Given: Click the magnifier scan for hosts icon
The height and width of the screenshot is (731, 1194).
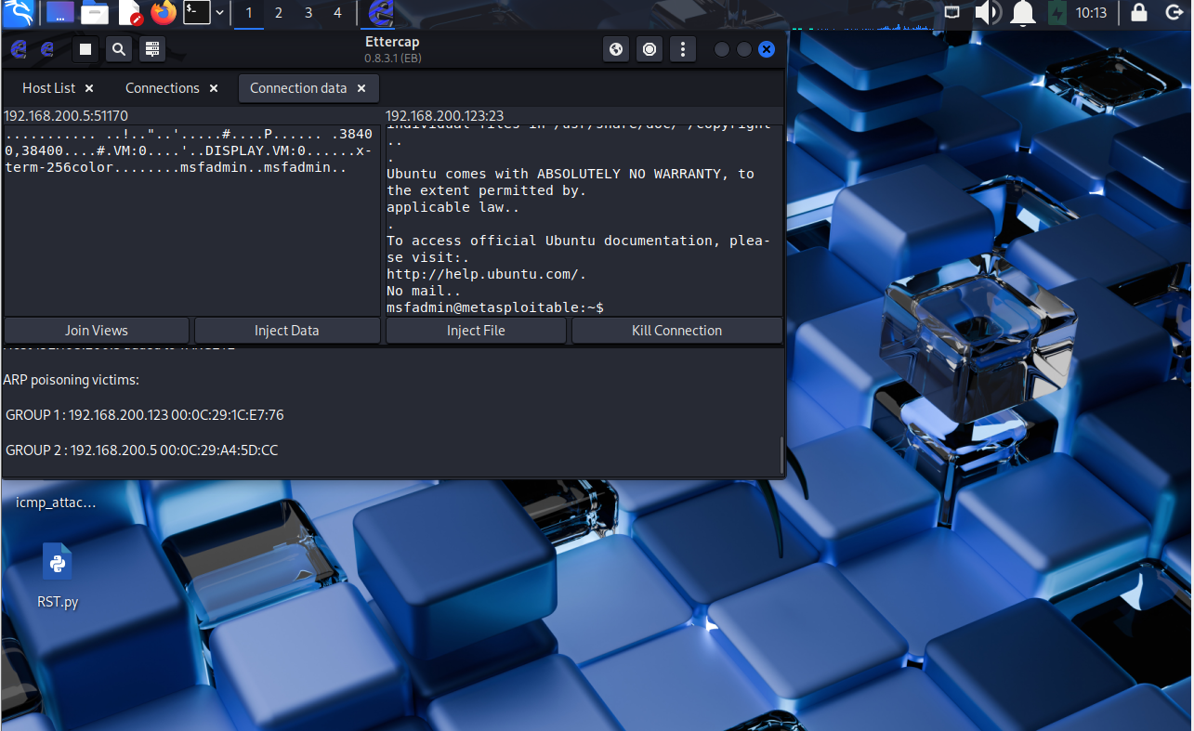Looking at the screenshot, I should pos(119,49).
